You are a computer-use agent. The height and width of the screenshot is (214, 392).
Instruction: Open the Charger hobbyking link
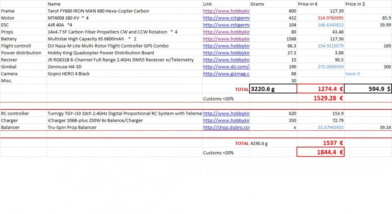click(226, 120)
